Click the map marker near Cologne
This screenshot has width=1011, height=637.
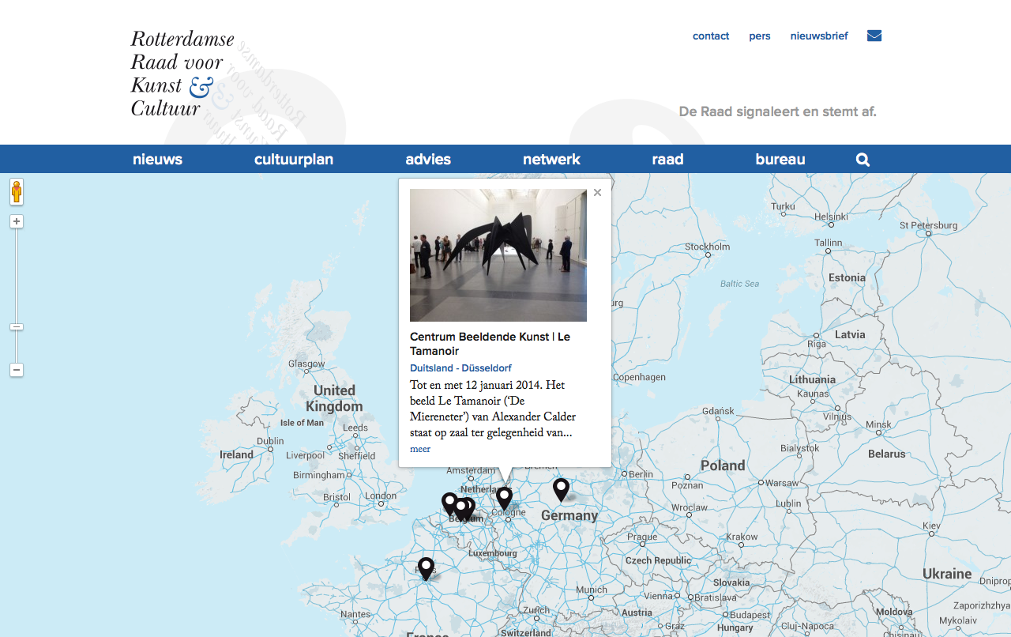tap(504, 498)
